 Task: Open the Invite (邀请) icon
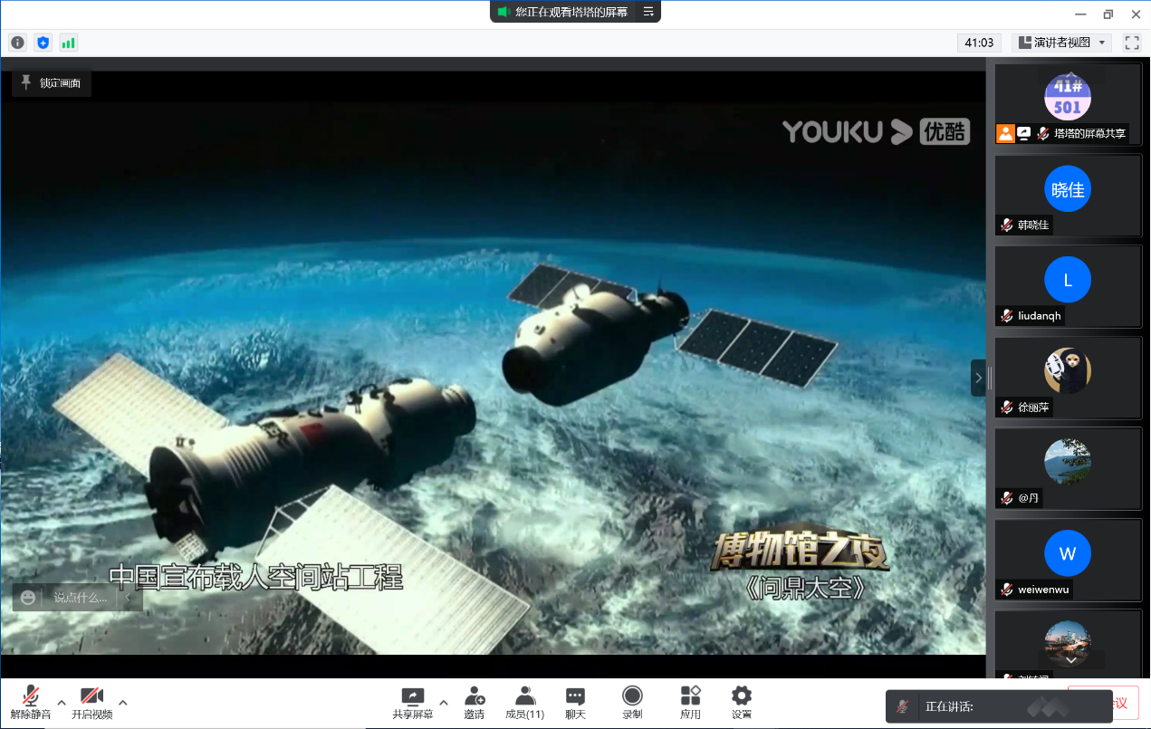tap(474, 702)
